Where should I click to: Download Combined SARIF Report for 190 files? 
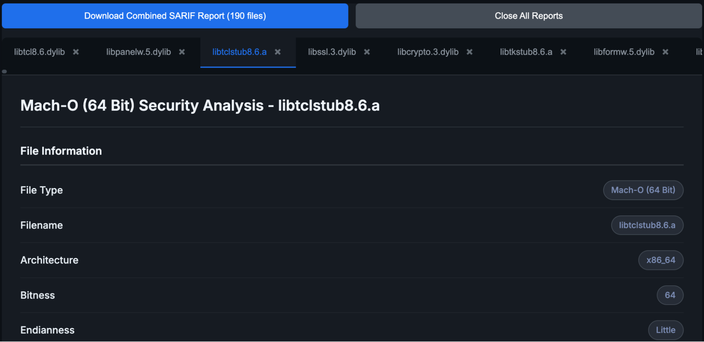pyautogui.click(x=175, y=15)
